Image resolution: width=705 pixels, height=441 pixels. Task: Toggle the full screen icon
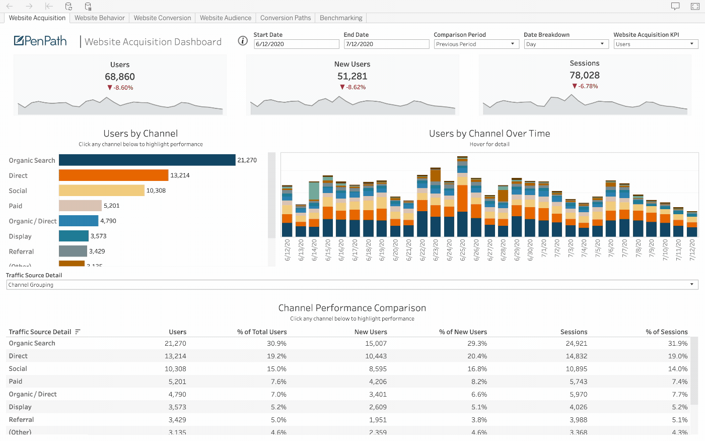(695, 6)
